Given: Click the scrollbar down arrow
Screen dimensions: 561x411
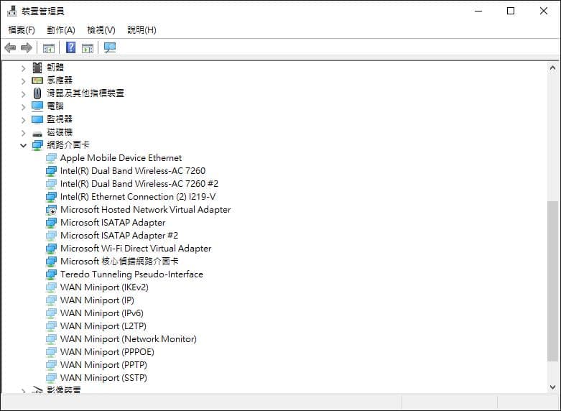Looking at the screenshot, I should coord(553,387).
